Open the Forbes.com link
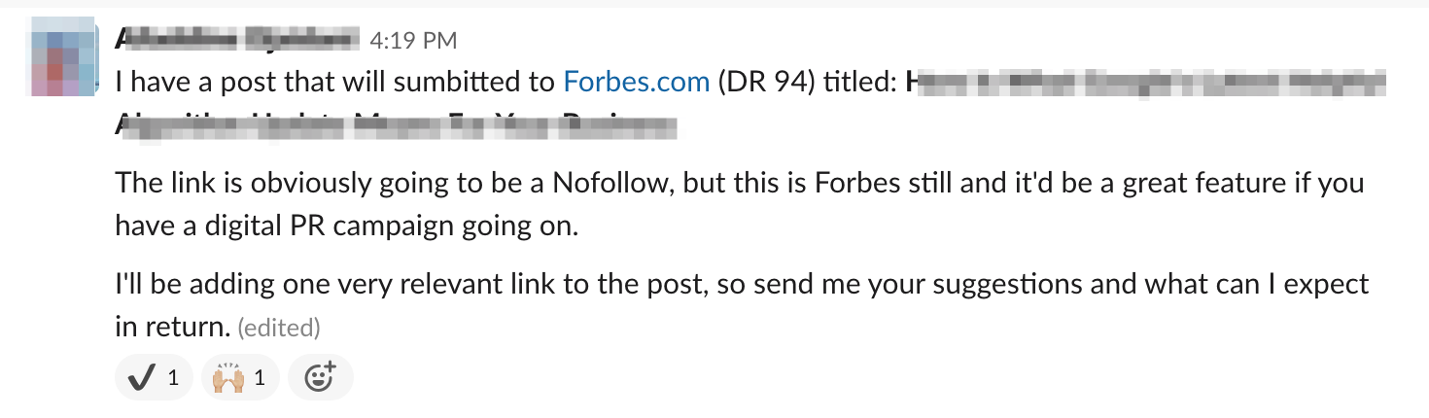 (x=637, y=82)
